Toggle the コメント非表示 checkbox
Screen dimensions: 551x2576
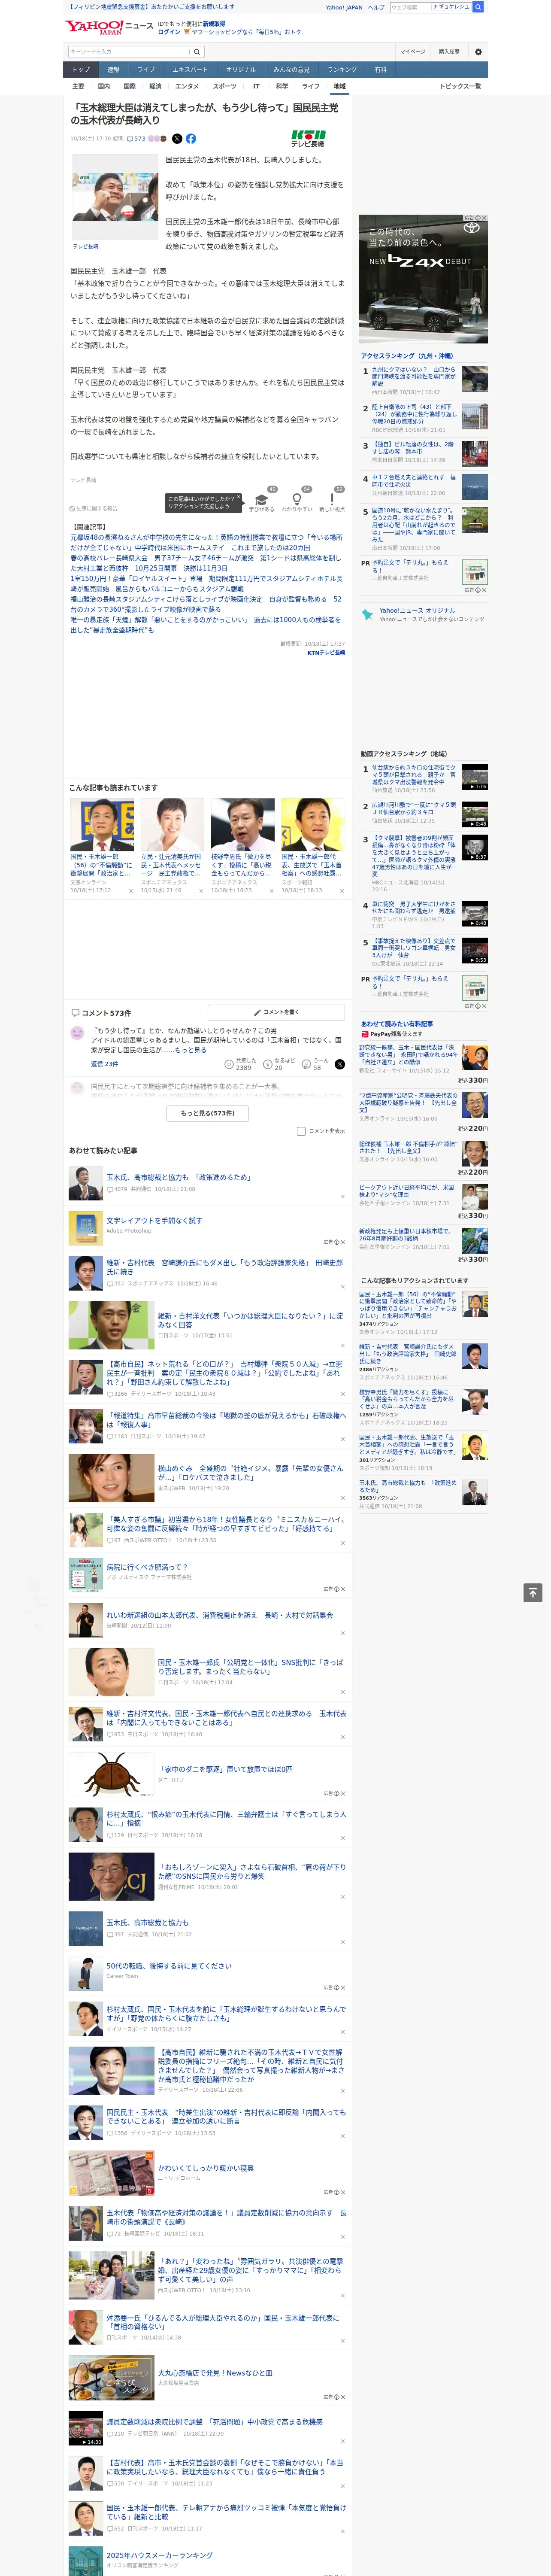click(x=301, y=1131)
